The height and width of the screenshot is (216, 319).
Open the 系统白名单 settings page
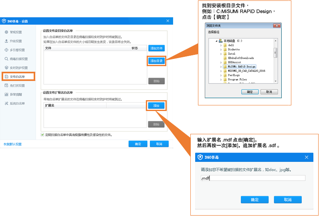(x=17, y=103)
